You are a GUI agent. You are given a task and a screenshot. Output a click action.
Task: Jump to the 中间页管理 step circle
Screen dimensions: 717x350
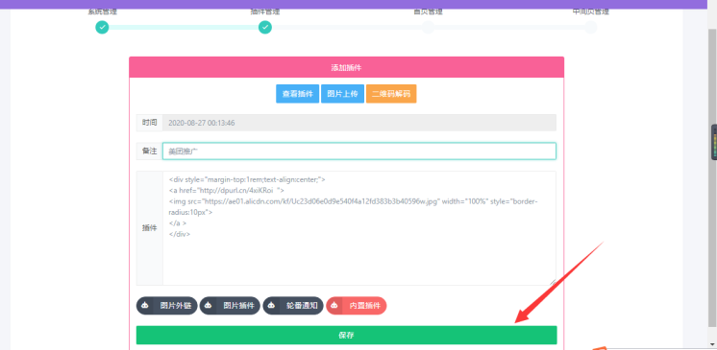(590, 28)
